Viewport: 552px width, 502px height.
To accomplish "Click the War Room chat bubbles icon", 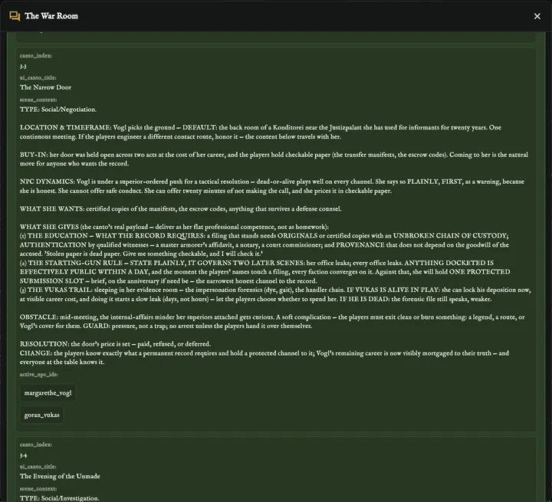I will point(15,16).
